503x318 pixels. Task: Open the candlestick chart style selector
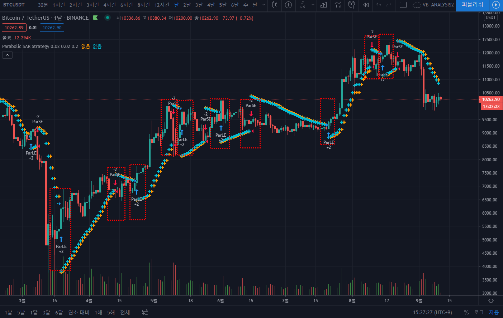click(275, 5)
